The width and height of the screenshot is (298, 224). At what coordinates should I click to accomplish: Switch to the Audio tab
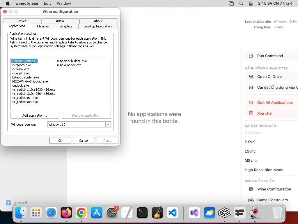click(60, 21)
